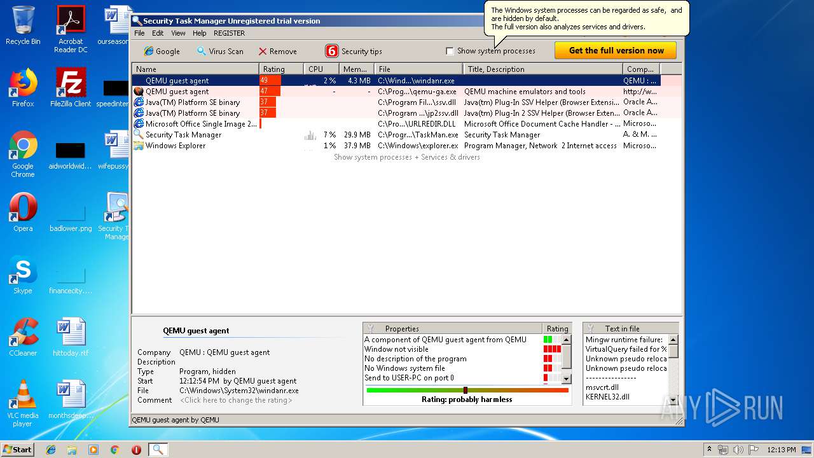
Task: Sort by CPU column header
Action: point(321,69)
